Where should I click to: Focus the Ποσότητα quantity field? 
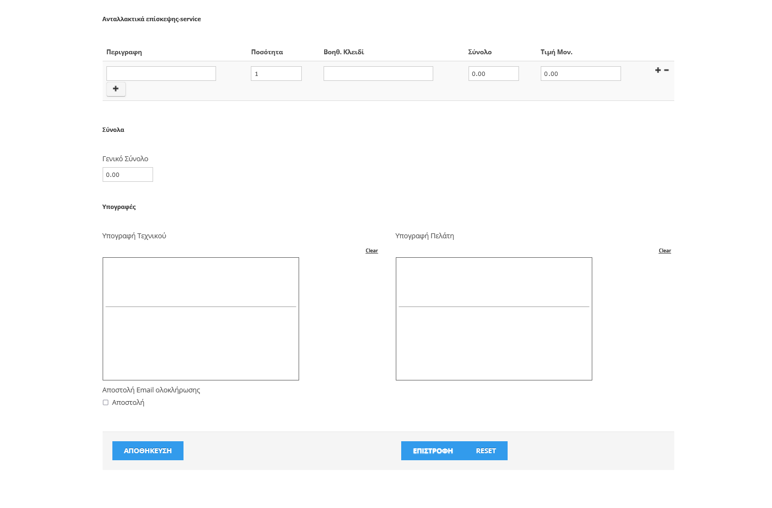(276, 74)
